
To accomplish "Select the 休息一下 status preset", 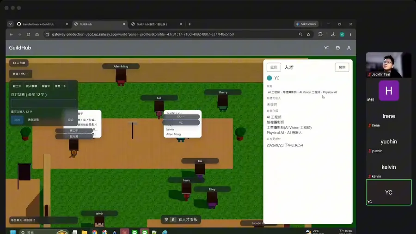I will [x=60, y=86].
